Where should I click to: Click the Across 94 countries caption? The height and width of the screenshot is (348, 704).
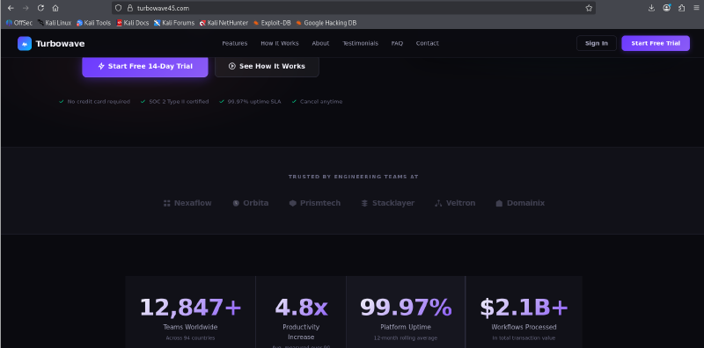pyautogui.click(x=190, y=338)
